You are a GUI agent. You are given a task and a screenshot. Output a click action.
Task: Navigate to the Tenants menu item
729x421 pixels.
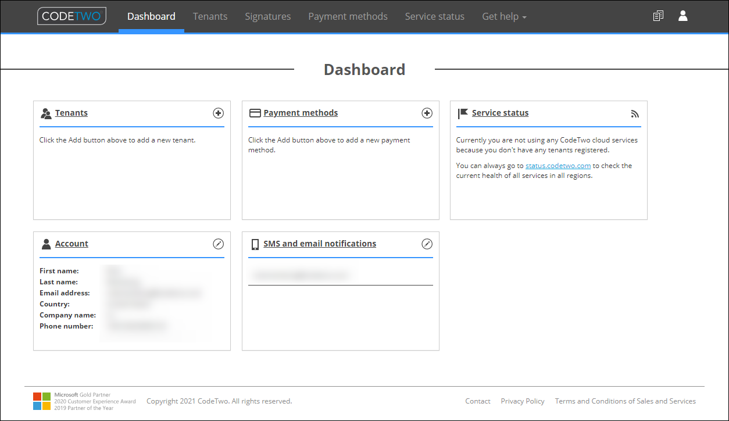(210, 16)
